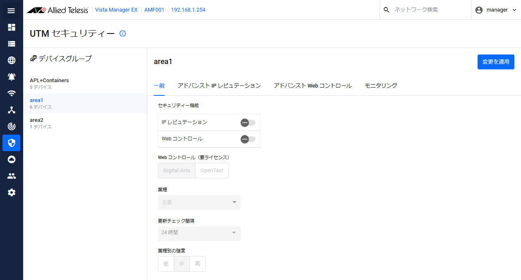Open the settings gear icon
Image resolution: width=521 pixels, height=280 pixels.
[x=12, y=192]
